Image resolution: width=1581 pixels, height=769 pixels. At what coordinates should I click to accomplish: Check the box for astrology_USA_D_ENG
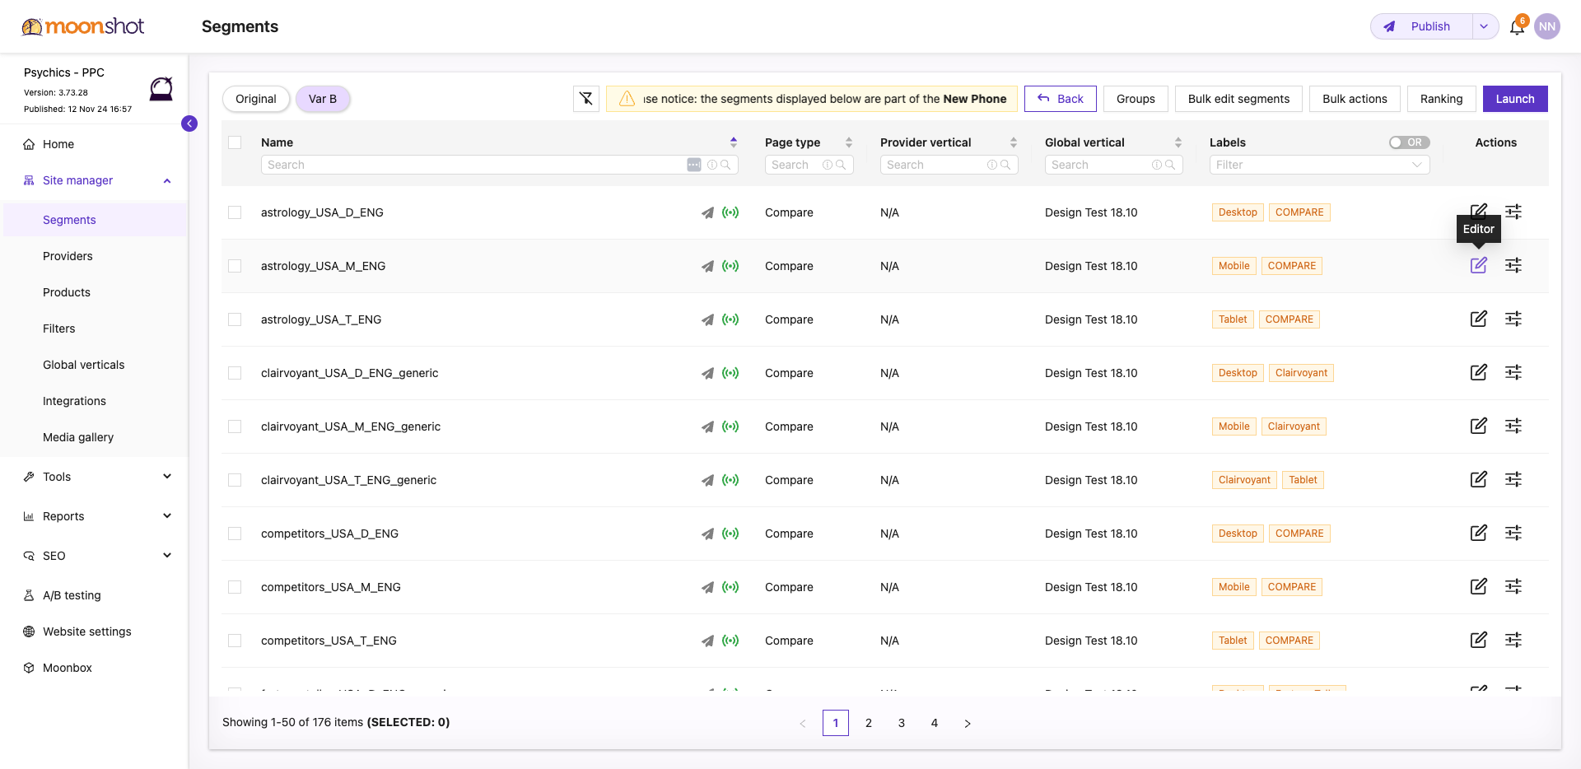tap(235, 212)
